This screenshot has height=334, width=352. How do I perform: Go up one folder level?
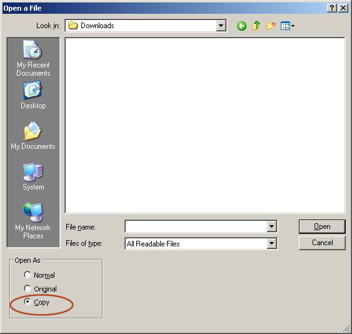[256, 26]
